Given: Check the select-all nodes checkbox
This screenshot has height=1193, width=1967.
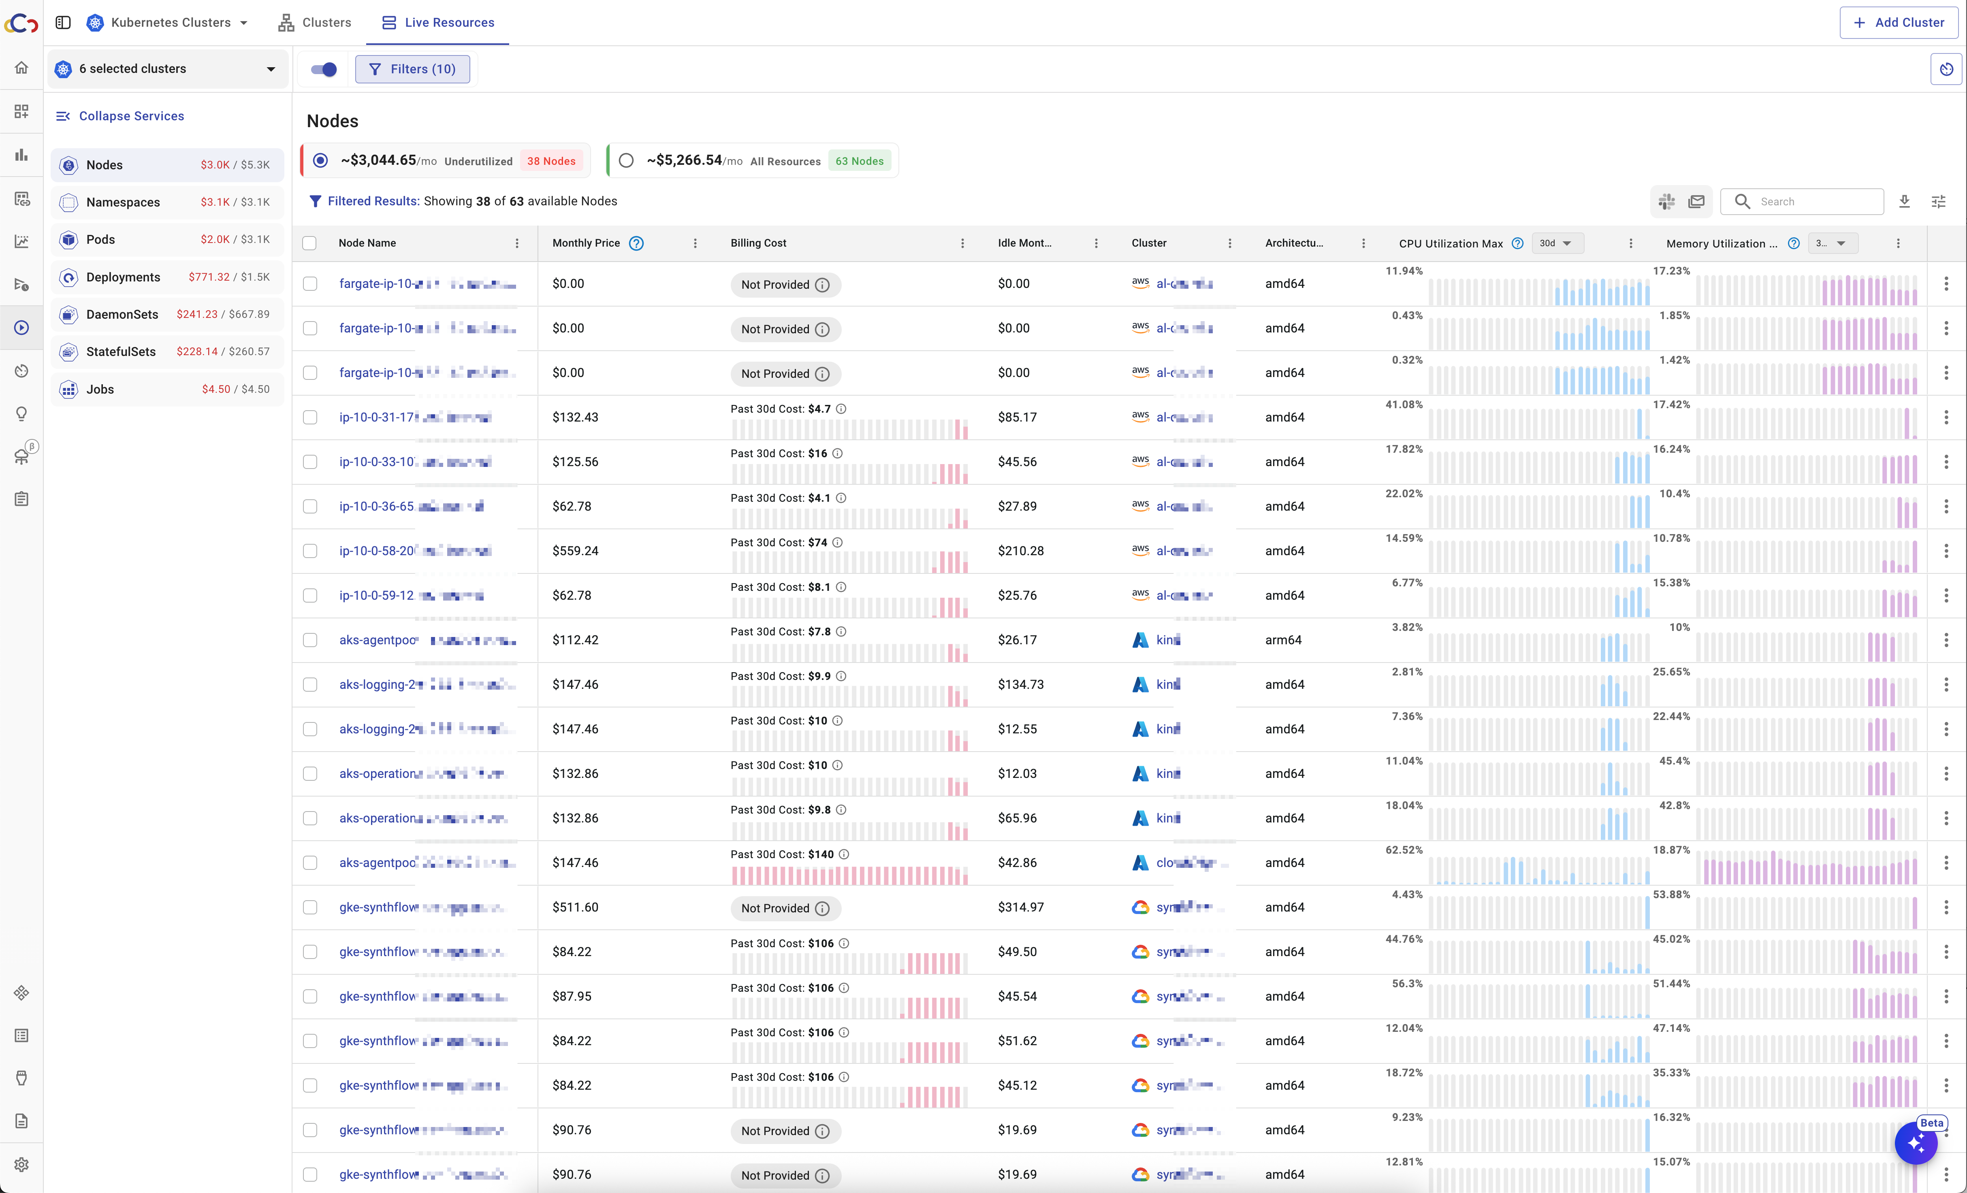Looking at the screenshot, I should pyautogui.click(x=310, y=243).
